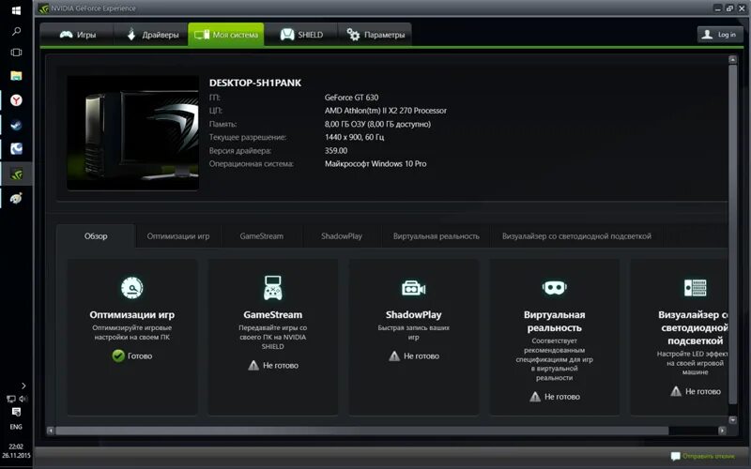Screen dimensions: 751x469
Task: Switch to the Драйверы tab
Action: pyautogui.click(x=151, y=35)
